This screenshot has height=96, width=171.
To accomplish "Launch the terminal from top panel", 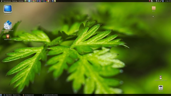I will (x=44, y=1).
